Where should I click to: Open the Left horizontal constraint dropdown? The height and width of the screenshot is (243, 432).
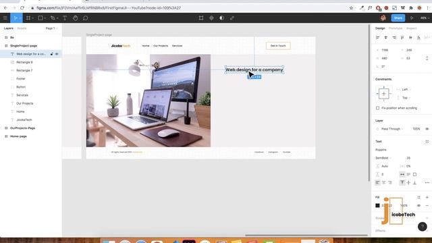(x=406, y=90)
